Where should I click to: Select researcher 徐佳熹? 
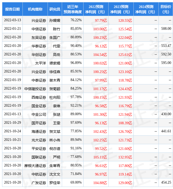(55, 72)
